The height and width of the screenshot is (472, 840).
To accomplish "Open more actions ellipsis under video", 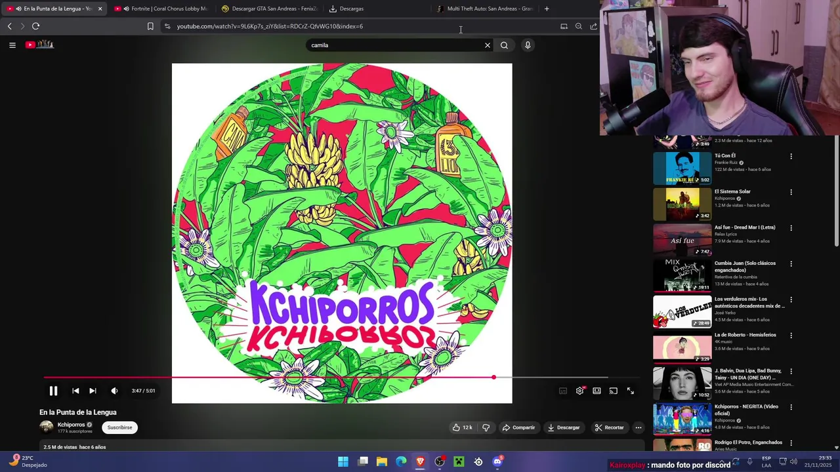I will pos(638,427).
